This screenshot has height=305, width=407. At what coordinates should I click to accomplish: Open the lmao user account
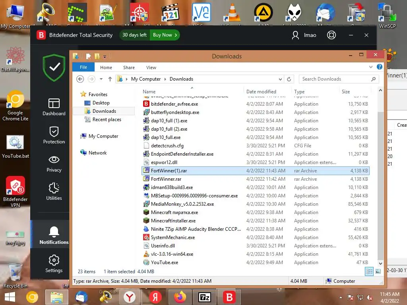click(x=304, y=35)
